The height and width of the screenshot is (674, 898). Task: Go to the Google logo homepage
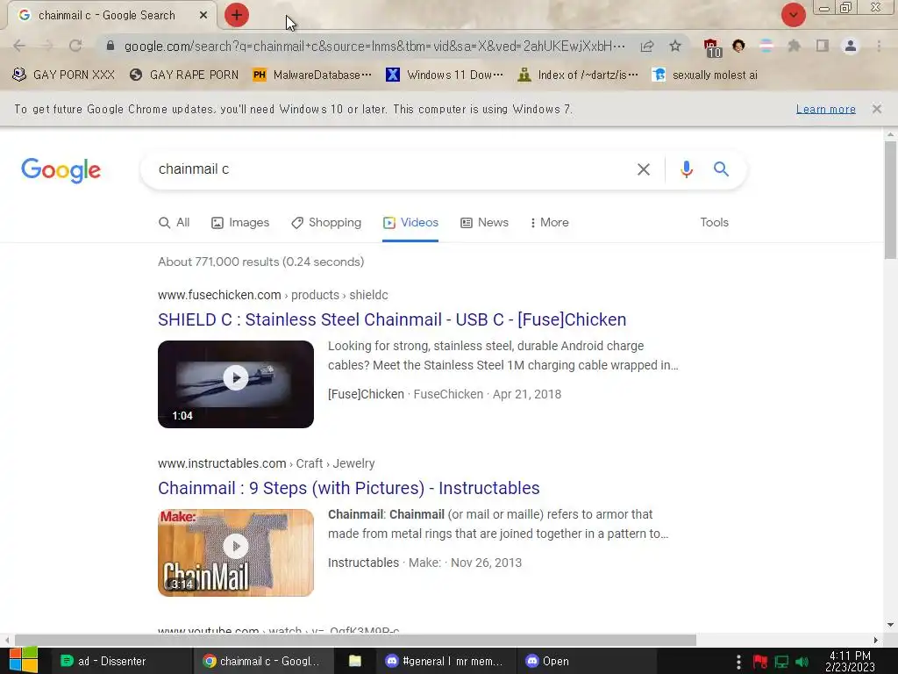[x=61, y=170]
